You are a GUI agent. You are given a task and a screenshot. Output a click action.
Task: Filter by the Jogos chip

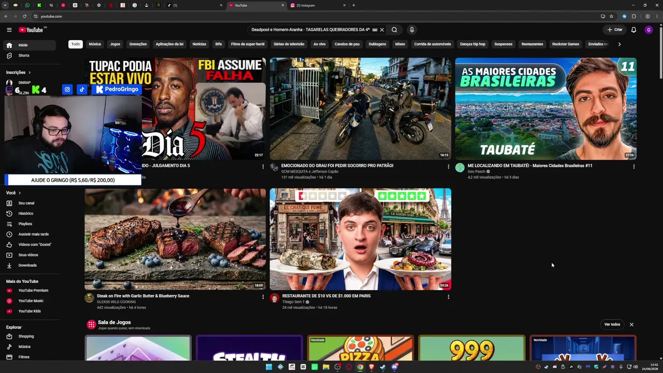[x=115, y=44]
